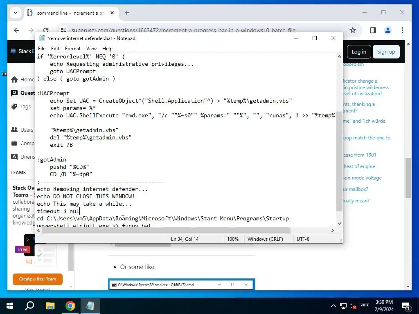Screen dimensions: 419x314
Task: Bookmark this page with star icon
Action: click(x=353, y=30)
